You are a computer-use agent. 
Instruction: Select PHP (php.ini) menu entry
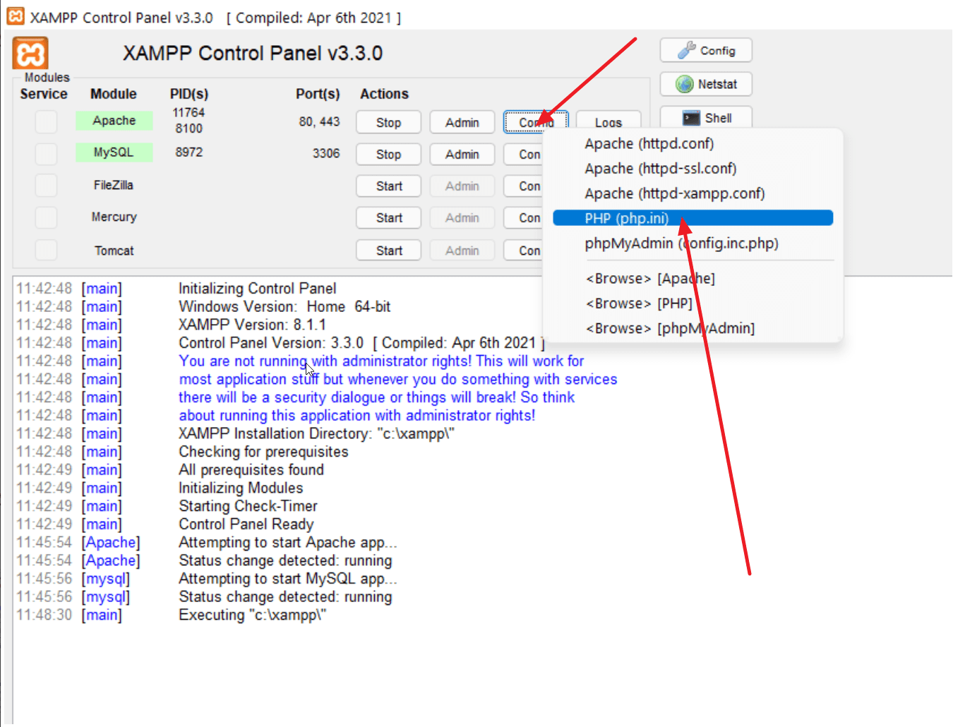(692, 218)
